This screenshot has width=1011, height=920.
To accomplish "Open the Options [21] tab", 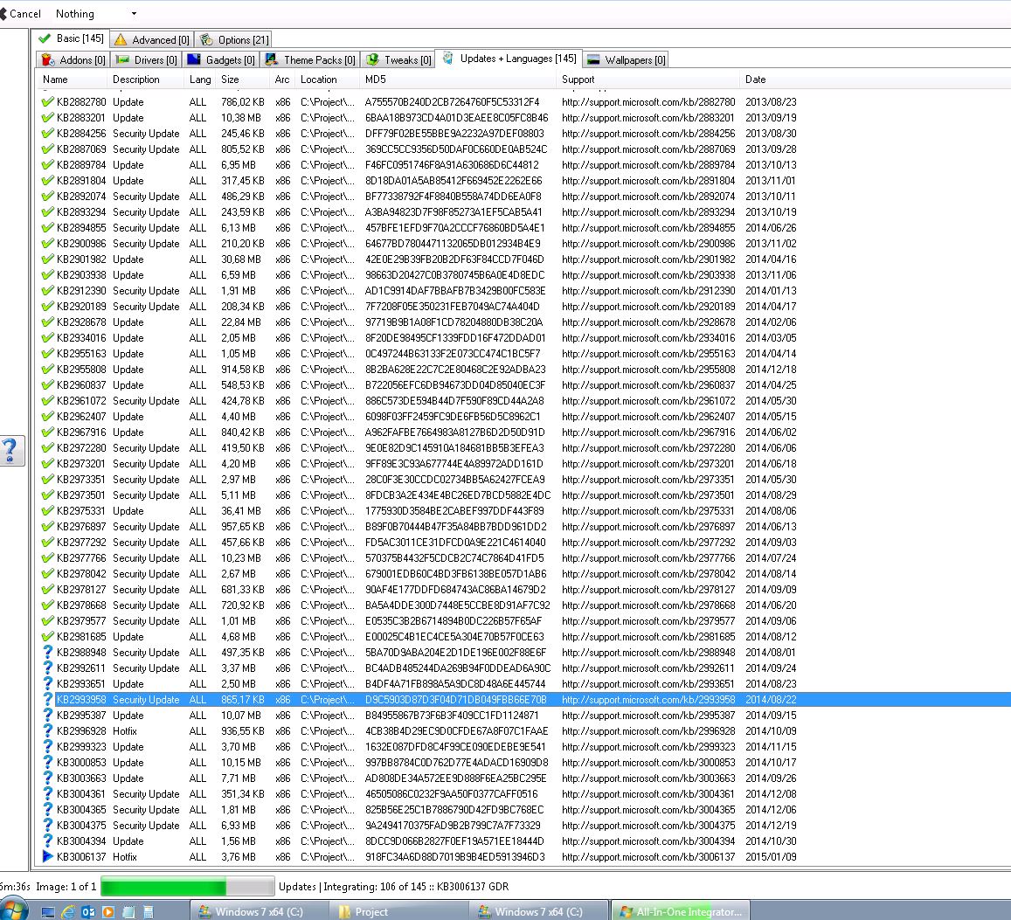I will pos(234,40).
